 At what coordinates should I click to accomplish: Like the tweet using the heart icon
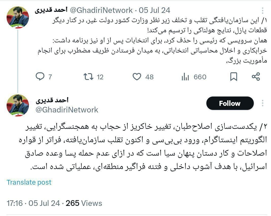[137, 77]
